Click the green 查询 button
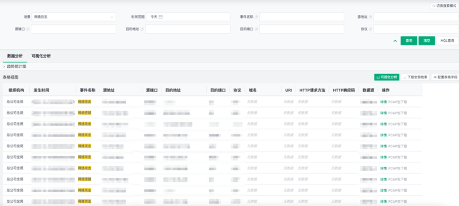Screen dimensions: 459x206 click(409, 41)
